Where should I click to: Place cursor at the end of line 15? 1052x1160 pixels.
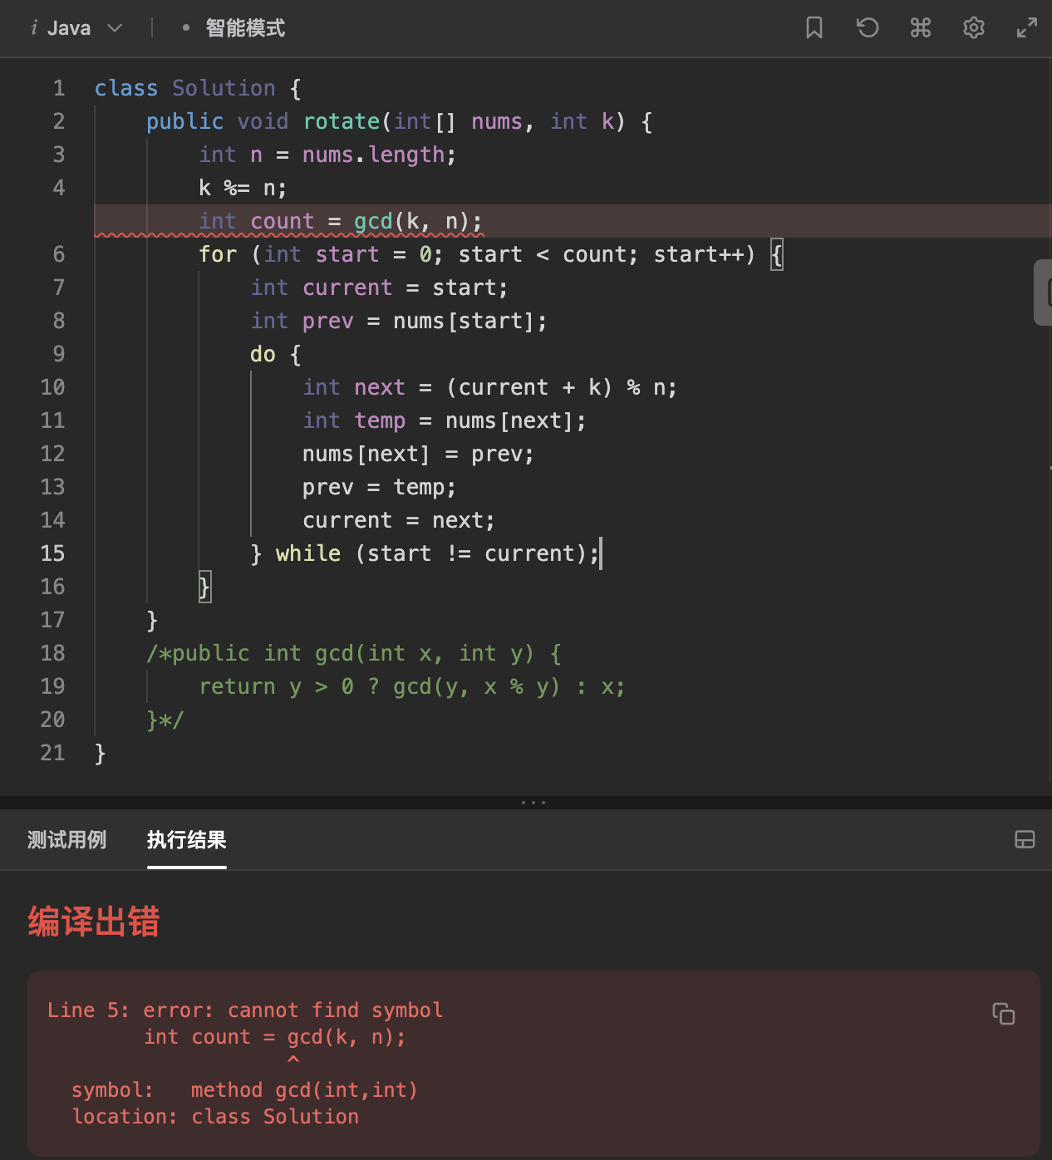(x=601, y=553)
